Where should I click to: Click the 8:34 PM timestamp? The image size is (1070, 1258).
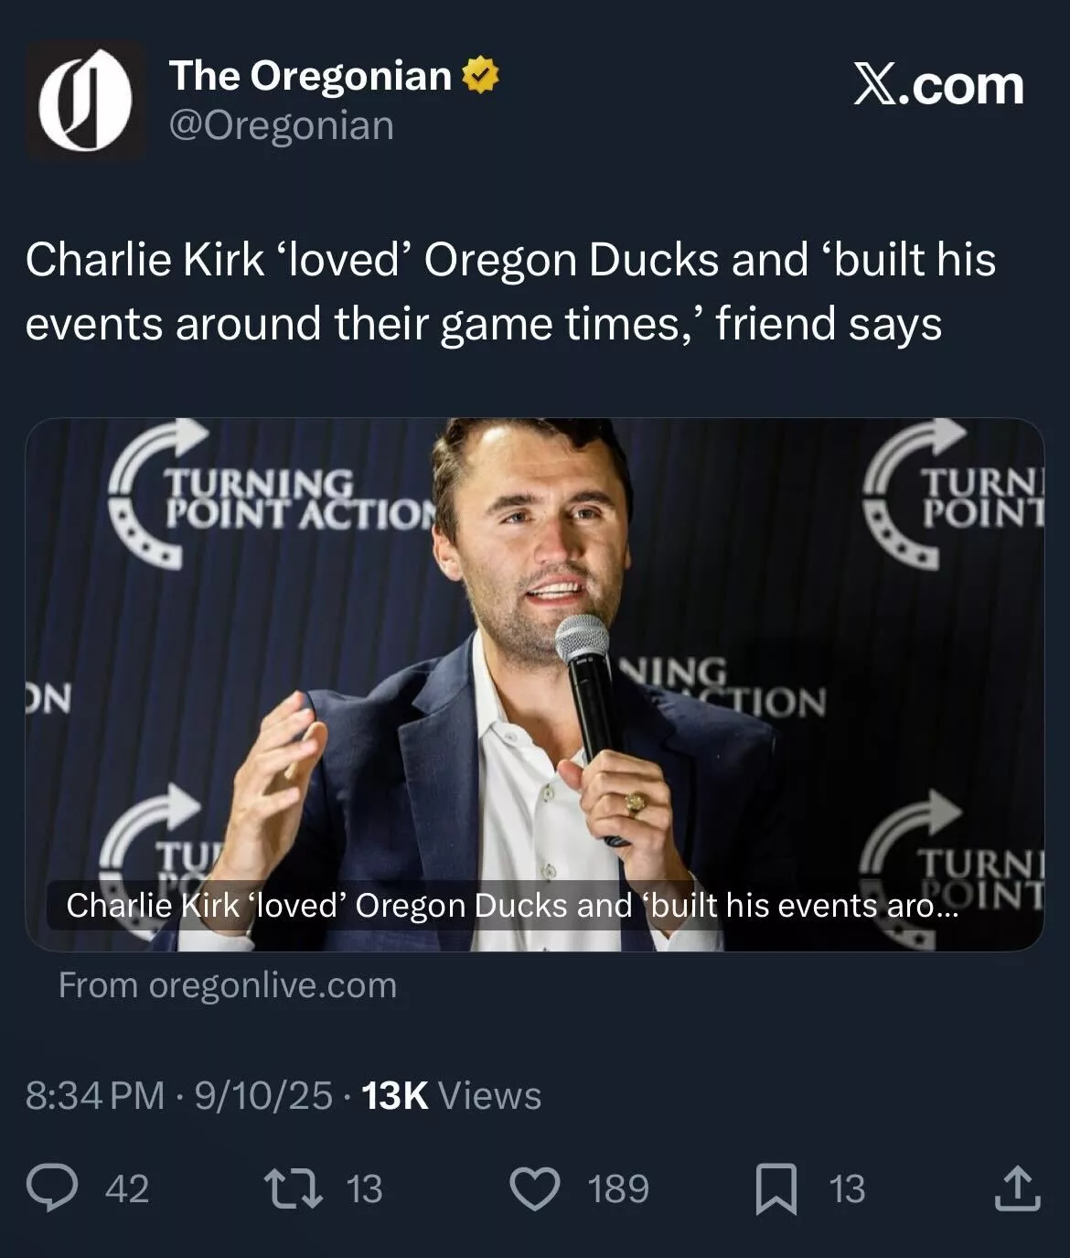(95, 1095)
